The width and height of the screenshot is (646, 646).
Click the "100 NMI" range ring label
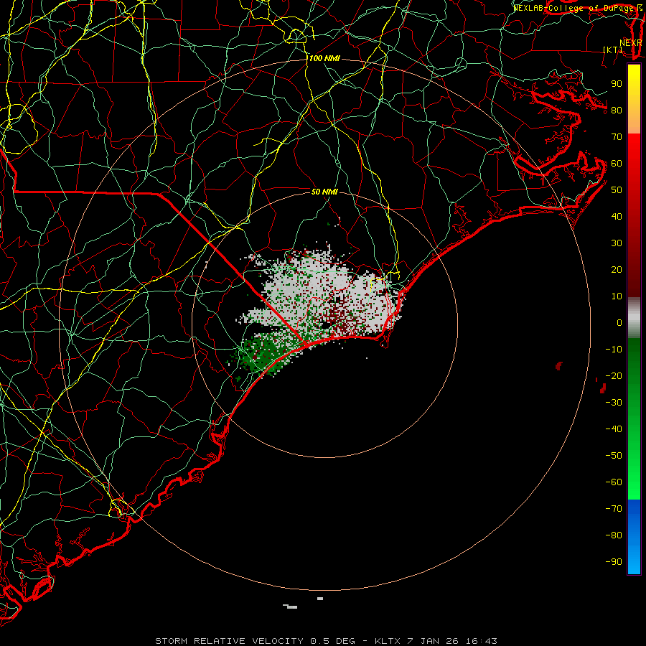click(x=324, y=59)
